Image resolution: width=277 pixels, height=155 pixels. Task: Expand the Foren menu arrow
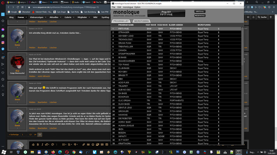tap(26, 17)
